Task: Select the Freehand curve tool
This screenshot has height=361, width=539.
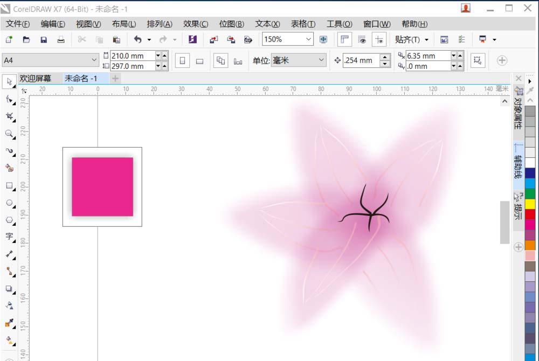Action: coord(9,151)
